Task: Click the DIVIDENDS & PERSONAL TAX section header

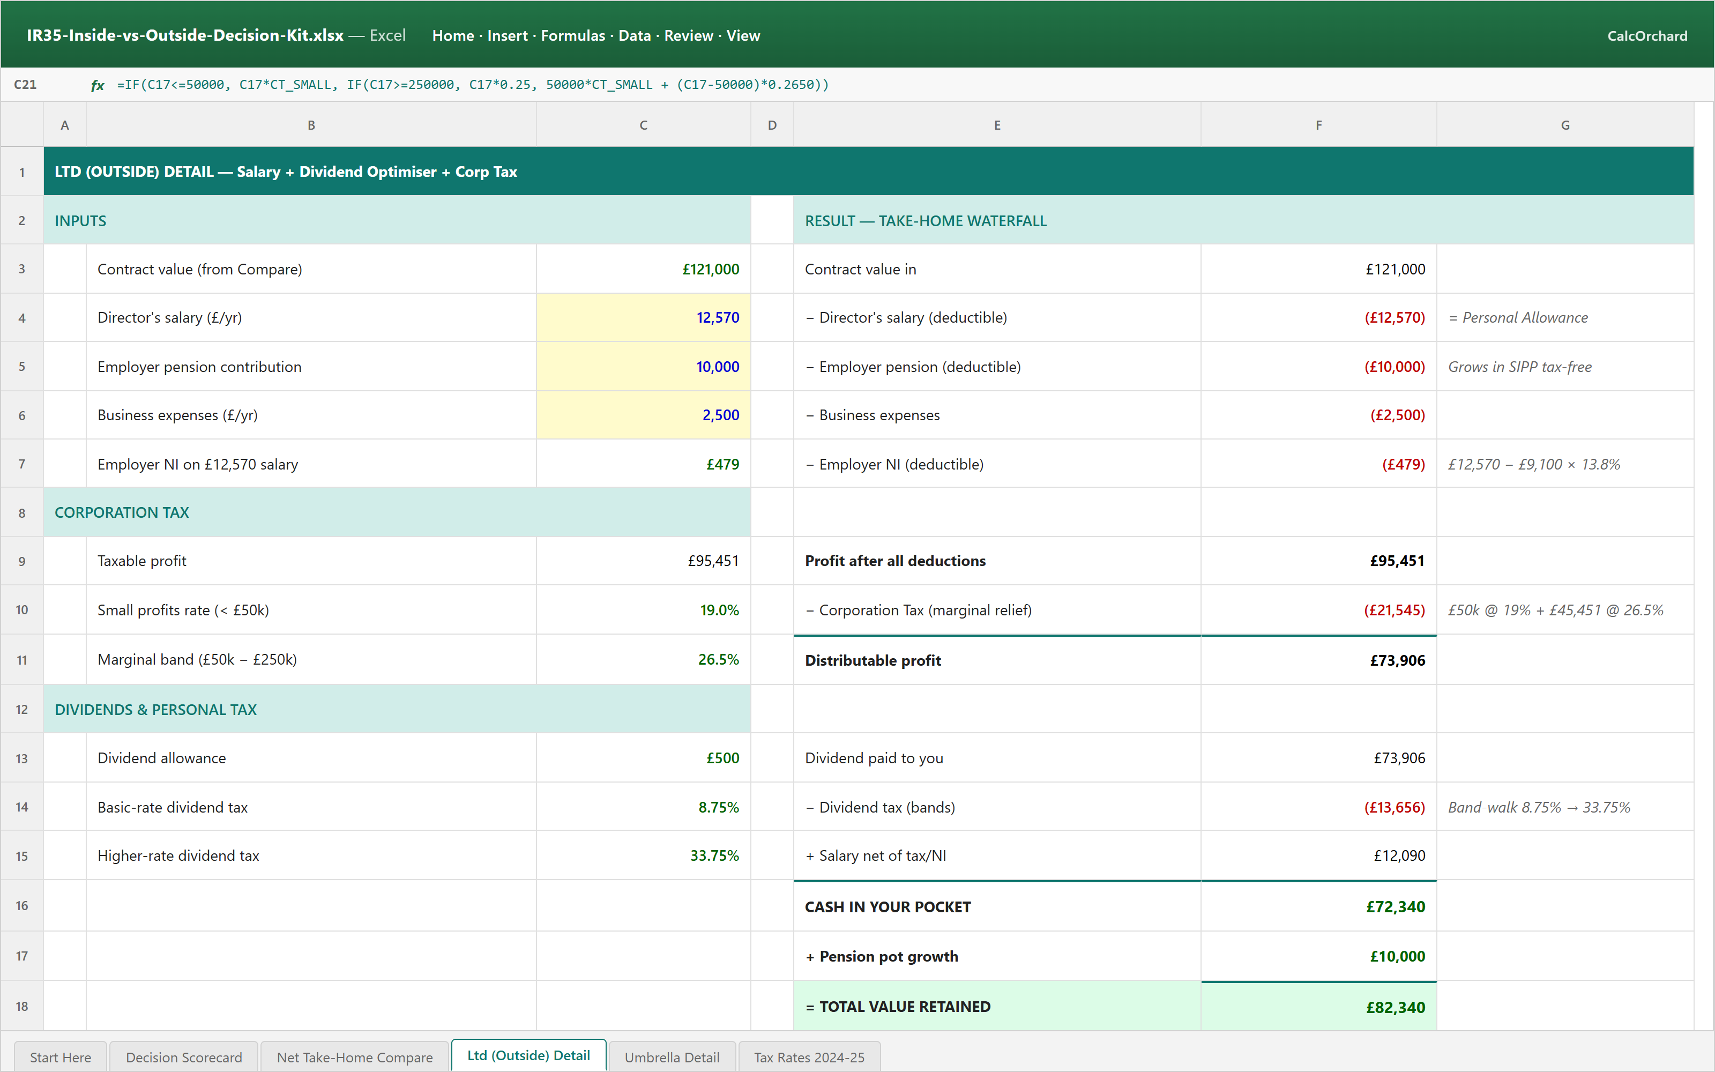Action: pyautogui.click(x=397, y=709)
